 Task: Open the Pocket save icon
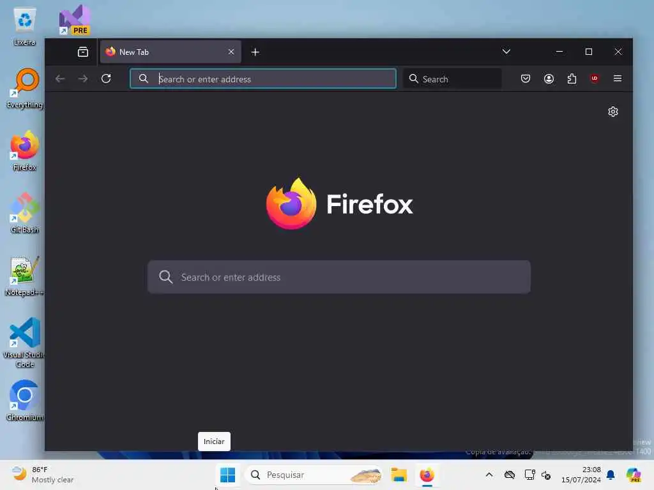526,78
